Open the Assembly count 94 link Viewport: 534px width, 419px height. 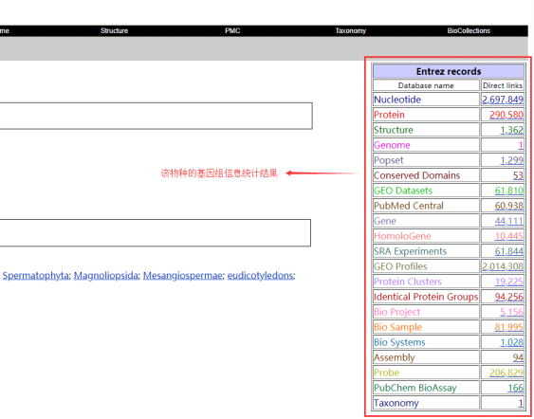tap(518, 357)
